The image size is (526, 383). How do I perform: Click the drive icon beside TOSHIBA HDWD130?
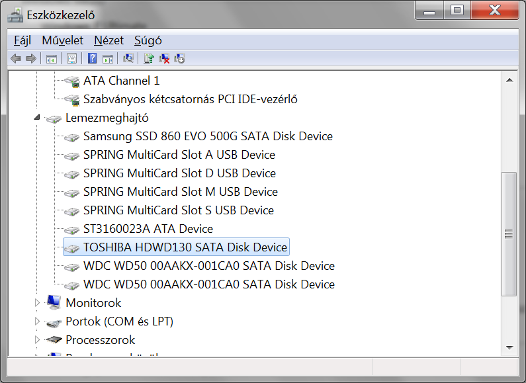(x=71, y=248)
